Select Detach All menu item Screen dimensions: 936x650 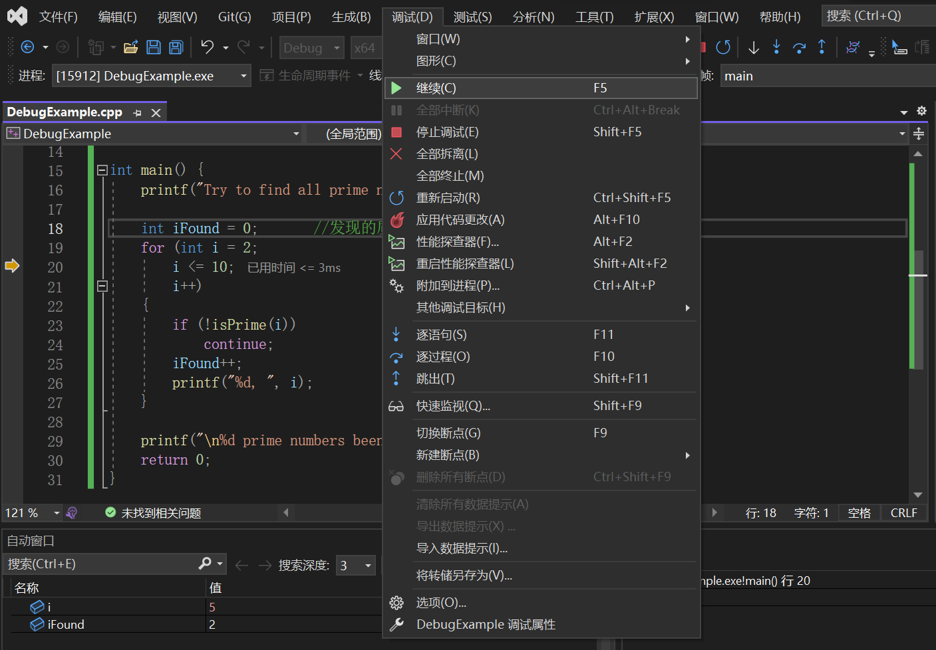[x=542, y=154]
